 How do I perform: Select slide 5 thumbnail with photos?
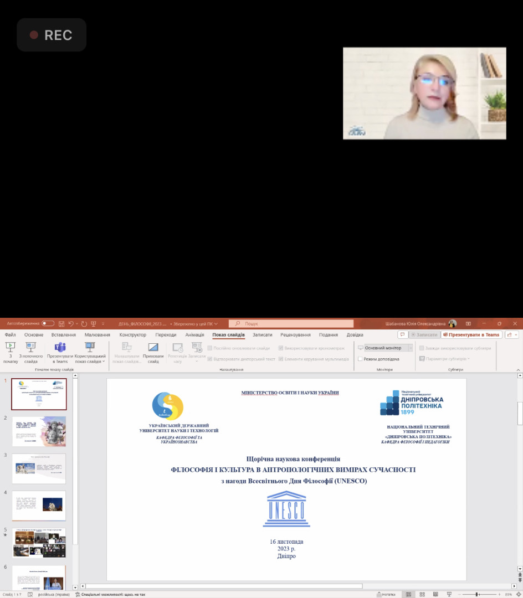pyautogui.click(x=39, y=543)
